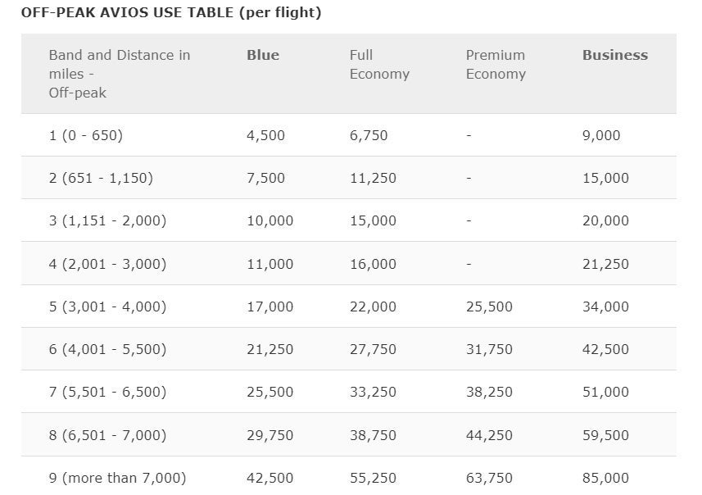Click the Full Economy column header
The height and width of the screenshot is (495, 702).
pyautogui.click(x=378, y=64)
